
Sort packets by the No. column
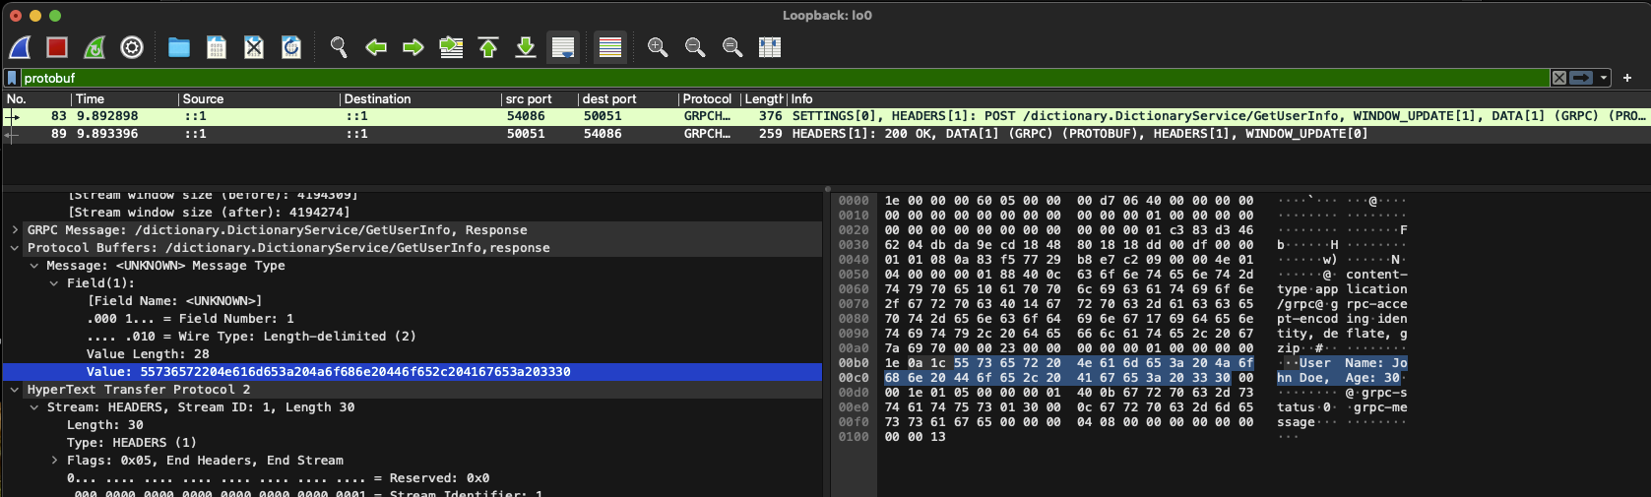pyautogui.click(x=36, y=99)
